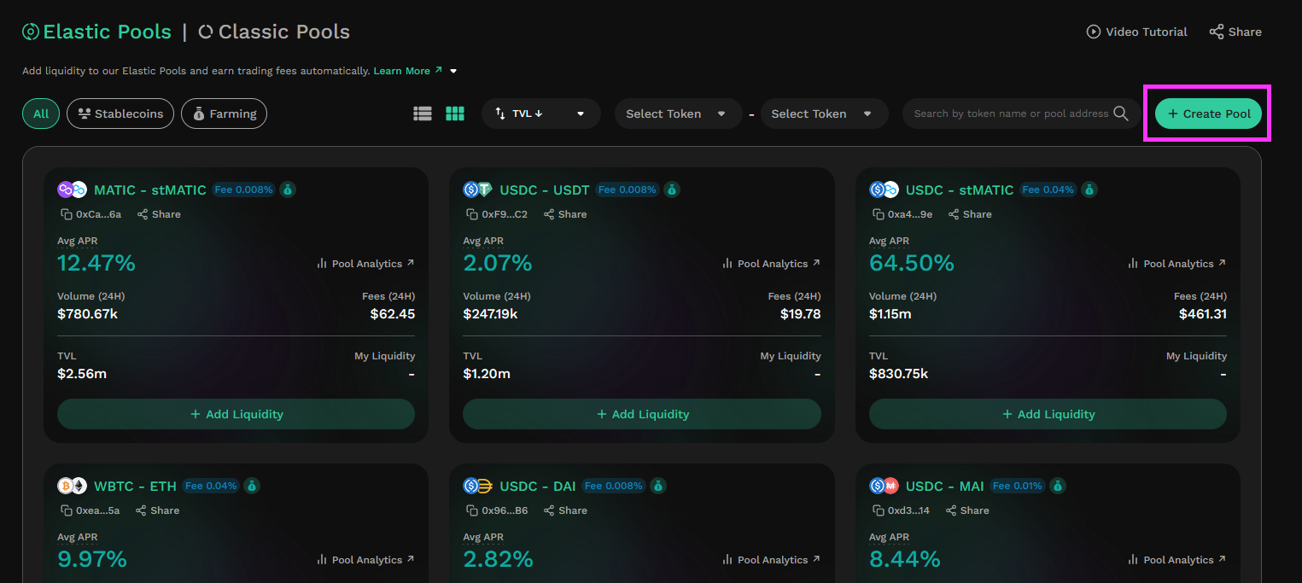Open Pool Analytics for USDC - USDT
Viewport: 1302px width, 583px height.
(x=771, y=264)
